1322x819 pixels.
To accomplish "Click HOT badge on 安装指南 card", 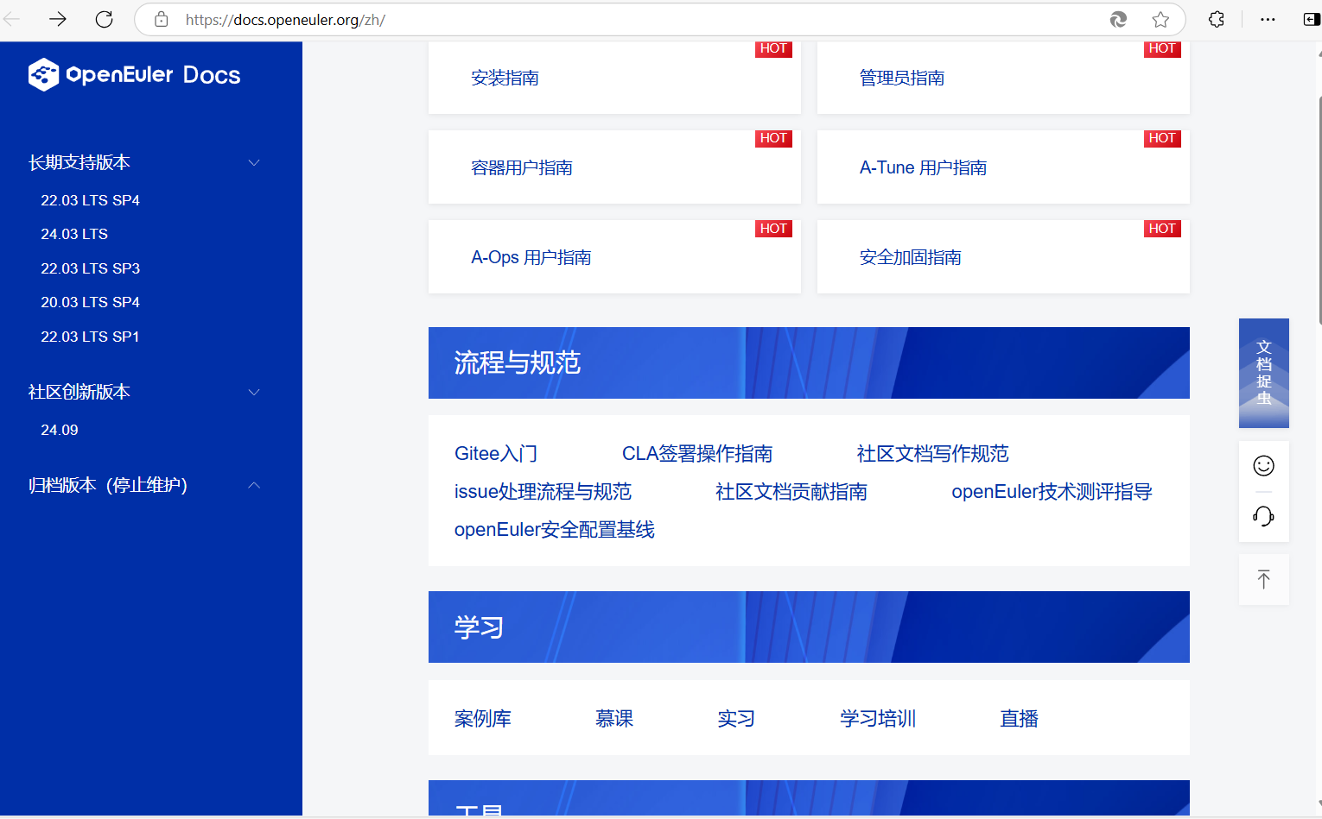I will coord(773,48).
